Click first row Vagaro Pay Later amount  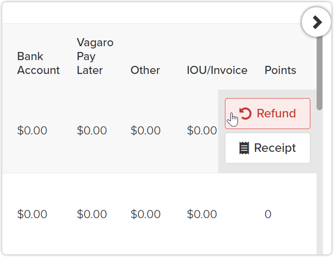pos(92,130)
